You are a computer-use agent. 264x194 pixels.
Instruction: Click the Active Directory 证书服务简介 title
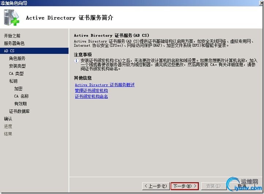click(x=69, y=18)
